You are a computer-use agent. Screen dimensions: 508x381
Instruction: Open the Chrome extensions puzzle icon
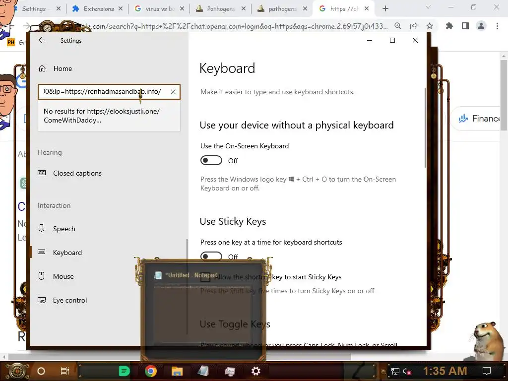pos(449,26)
